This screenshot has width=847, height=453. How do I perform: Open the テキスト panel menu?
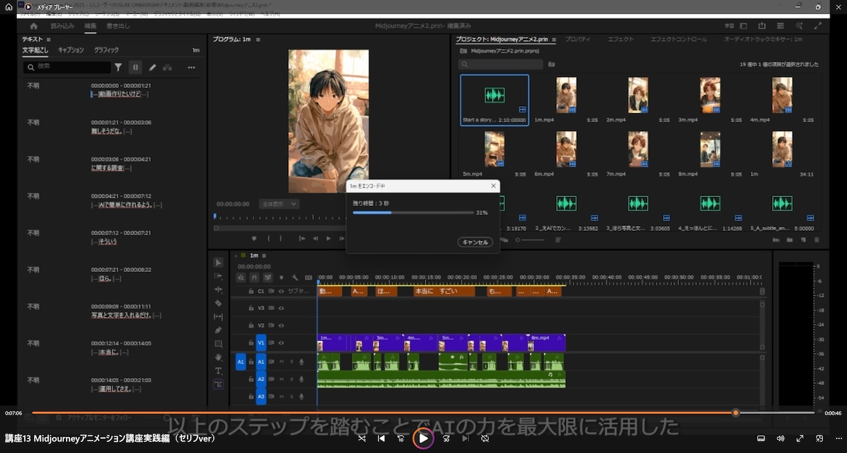pos(49,40)
